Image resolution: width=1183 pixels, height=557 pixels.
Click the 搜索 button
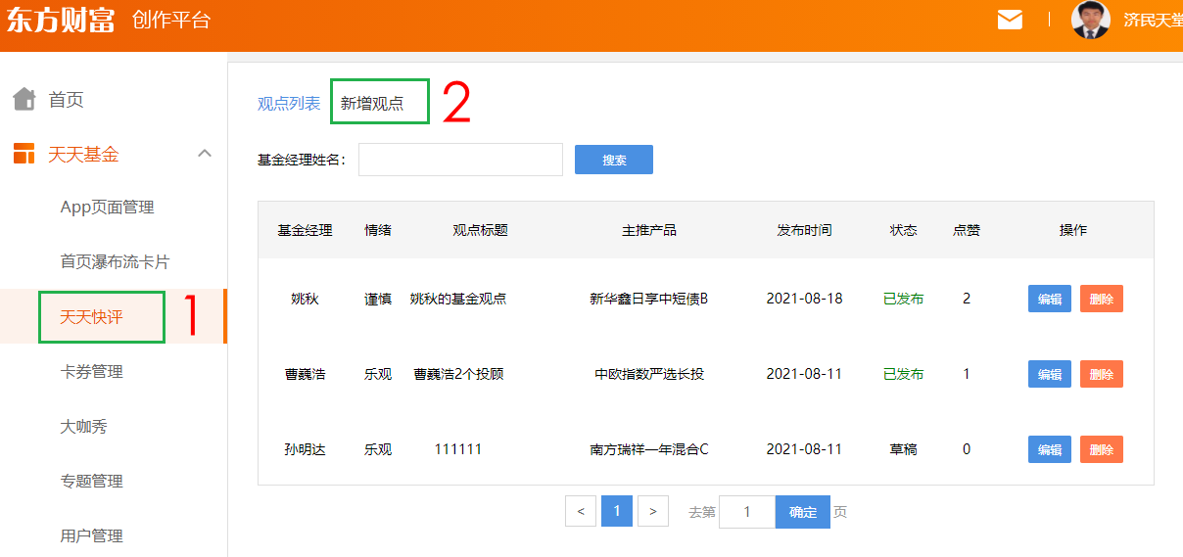tap(614, 160)
